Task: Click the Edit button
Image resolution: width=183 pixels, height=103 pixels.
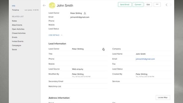Action: [x=148, y=5]
